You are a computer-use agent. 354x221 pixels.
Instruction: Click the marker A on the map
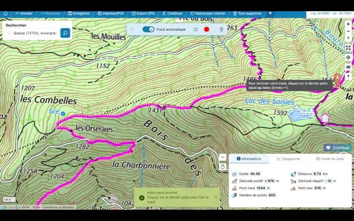pos(337,77)
